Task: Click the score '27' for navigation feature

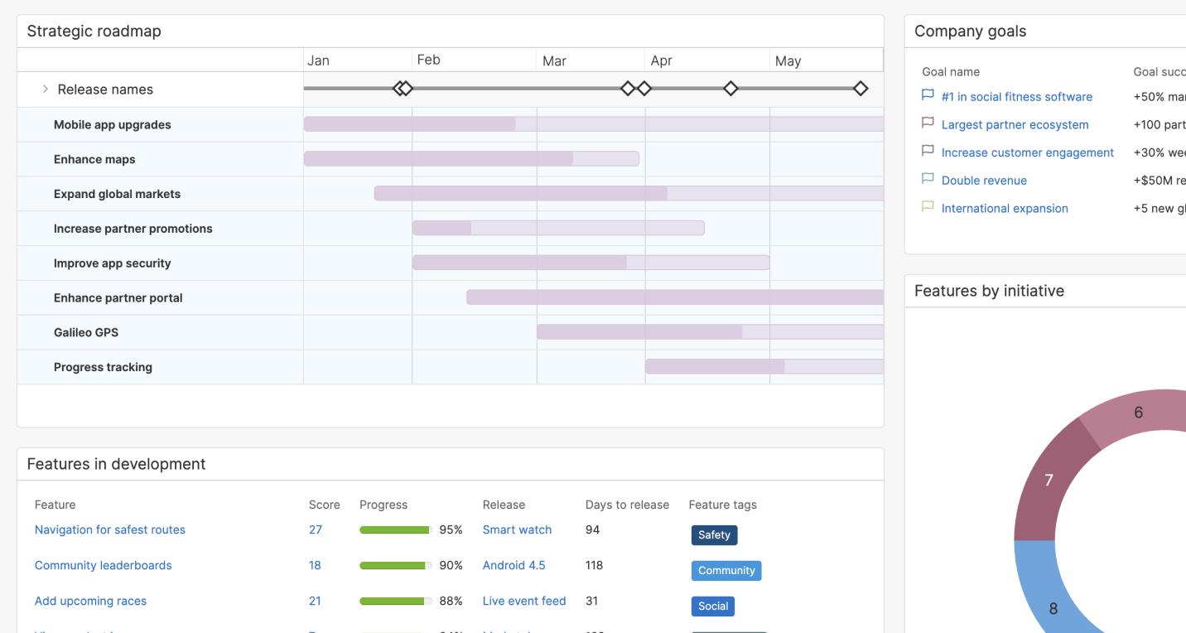Action: pyautogui.click(x=315, y=529)
